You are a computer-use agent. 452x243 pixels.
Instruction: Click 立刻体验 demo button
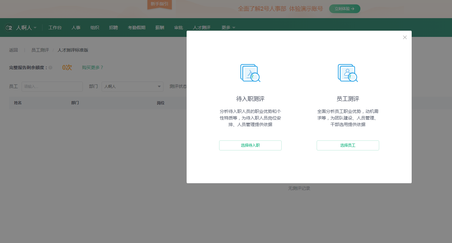coord(345,9)
